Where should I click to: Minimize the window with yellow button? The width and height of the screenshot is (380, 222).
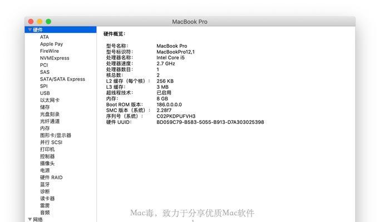[x=40, y=22]
